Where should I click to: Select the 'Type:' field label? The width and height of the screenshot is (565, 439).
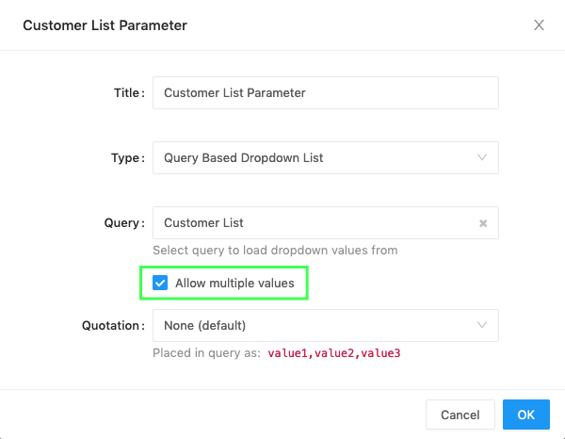tap(128, 158)
